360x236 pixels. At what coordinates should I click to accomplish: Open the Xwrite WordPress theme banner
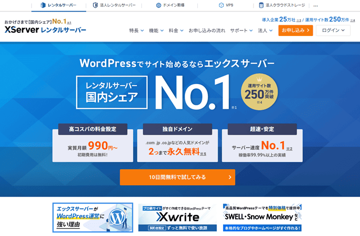pos(177,217)
